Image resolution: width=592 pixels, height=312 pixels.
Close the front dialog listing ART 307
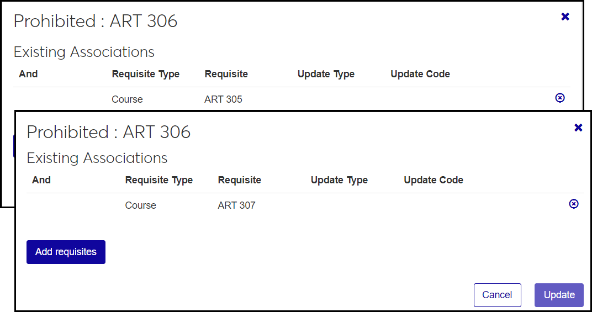(x=578, y=128)
